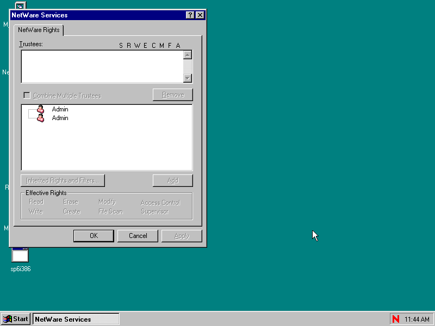Click the question mark help button in title bar
The width and height of the screenshot is (435, 326).
[x=190, y=15]
